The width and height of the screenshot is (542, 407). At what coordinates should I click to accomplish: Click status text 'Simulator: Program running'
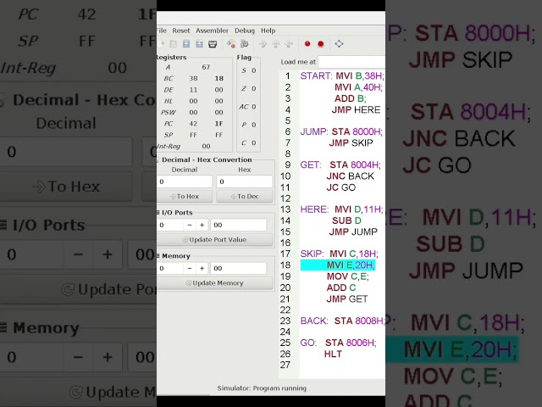[262, 388]
